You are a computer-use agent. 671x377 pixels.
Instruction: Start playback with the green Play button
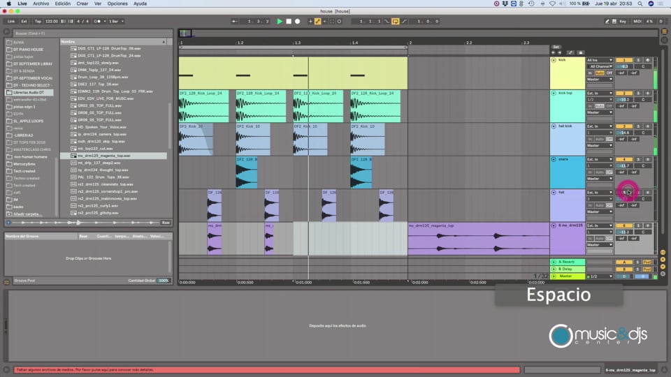[x=280, y=21]
